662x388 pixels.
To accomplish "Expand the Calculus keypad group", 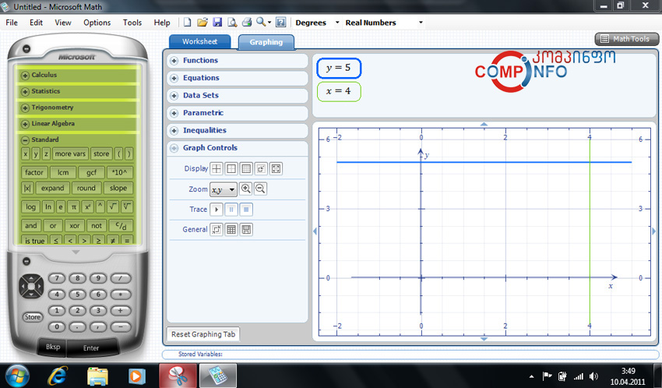I will (25, 76).
